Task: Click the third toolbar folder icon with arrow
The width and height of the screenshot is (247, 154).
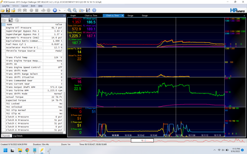Action: coord(13,10)
